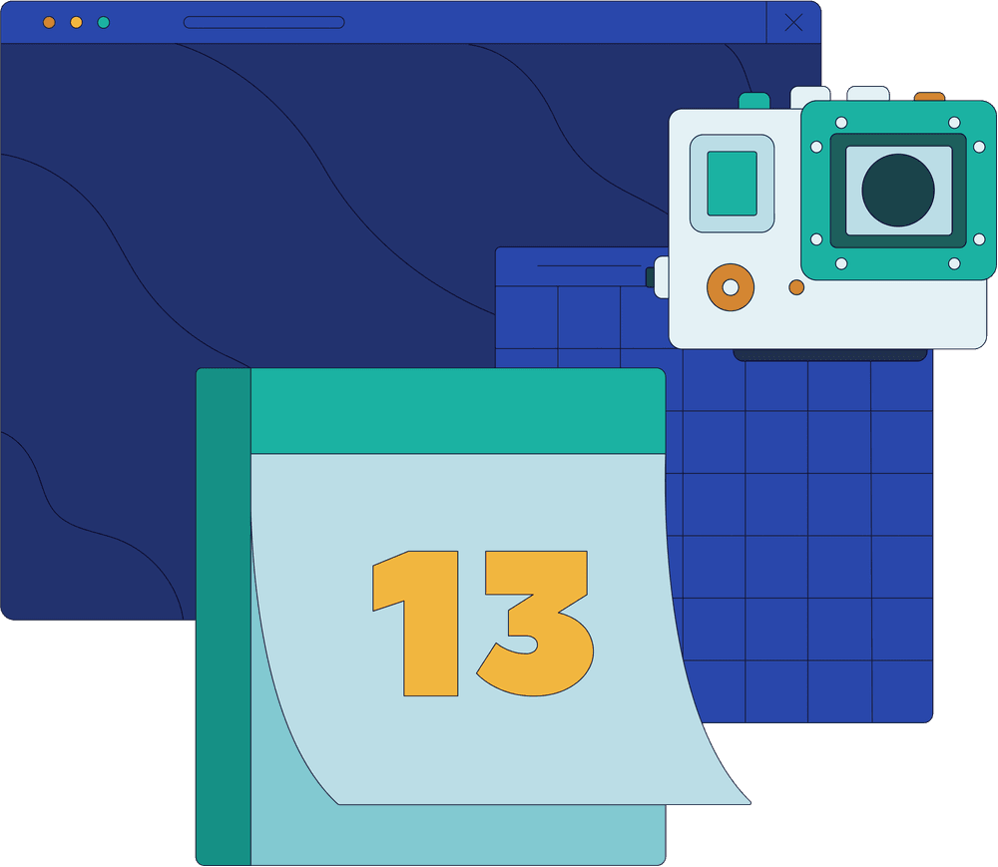Click the teal dot in window title bar
The image size is (998, 867).
pos(104,22)
